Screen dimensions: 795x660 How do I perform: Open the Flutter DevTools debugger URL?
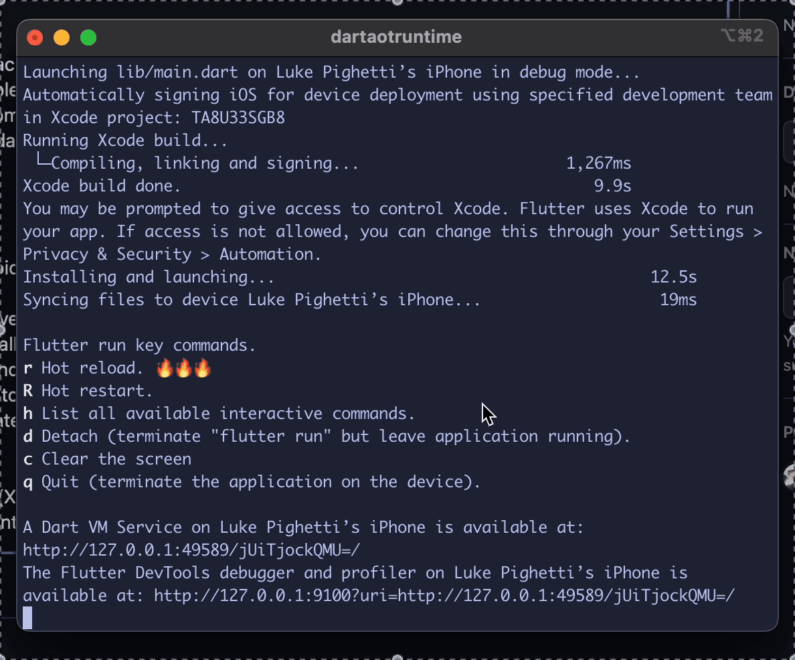pos(444,596)
